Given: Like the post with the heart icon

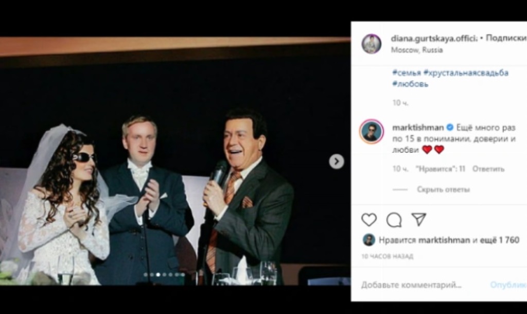Looking at the screenshot, I should (x=368, y=220).
